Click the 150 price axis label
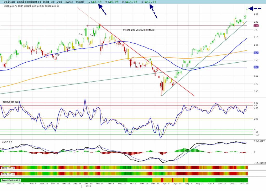The image size is (266, 191). click(256, 84)
